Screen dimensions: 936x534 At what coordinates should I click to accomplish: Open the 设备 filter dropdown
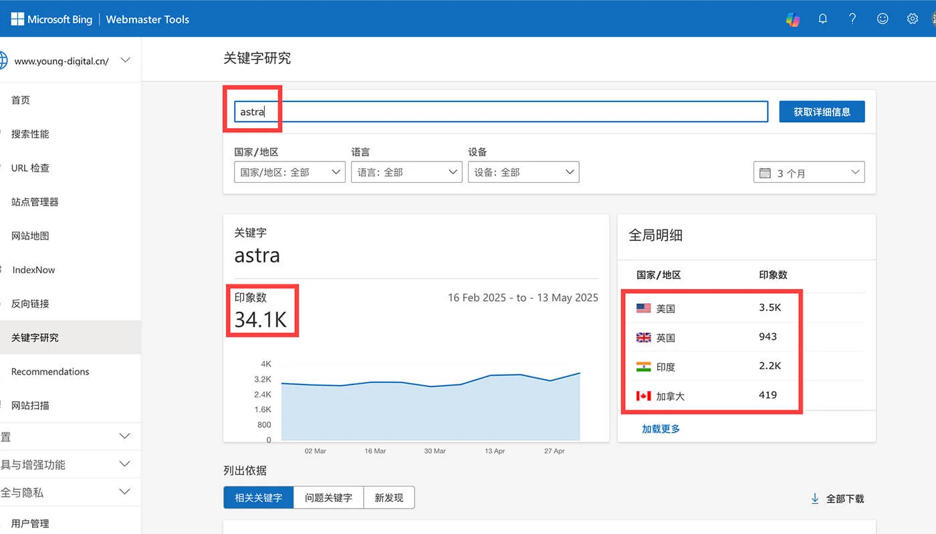click(x=523, y=172)
